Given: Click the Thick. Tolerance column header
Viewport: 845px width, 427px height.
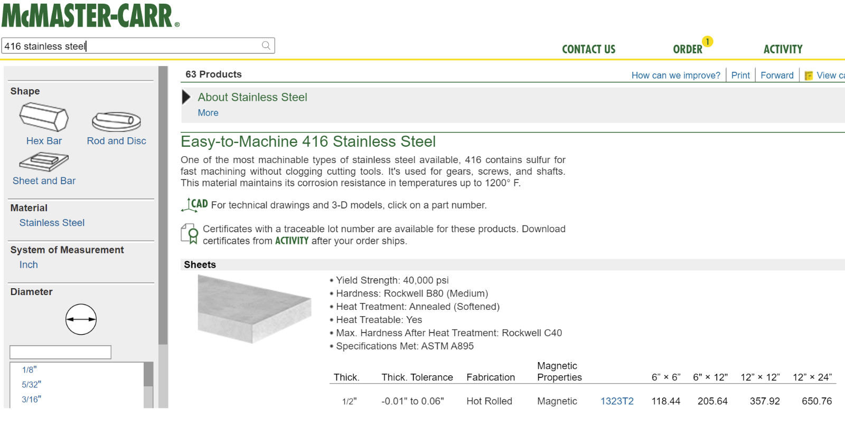Looking at the screenshot, I should tap(417, 377).
